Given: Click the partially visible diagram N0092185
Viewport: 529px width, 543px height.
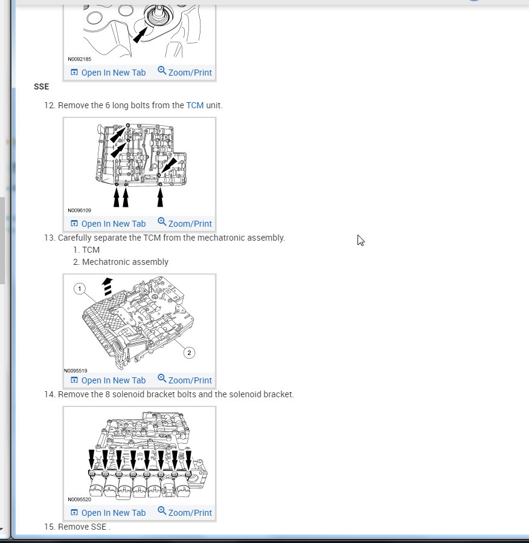Looking at the screenshot, I should click(x=139, y=34).
